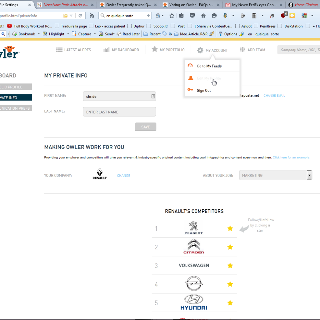The image size is (320, 320).
Task: Bookmark this page with the star icon
Action: coord(172,16)
